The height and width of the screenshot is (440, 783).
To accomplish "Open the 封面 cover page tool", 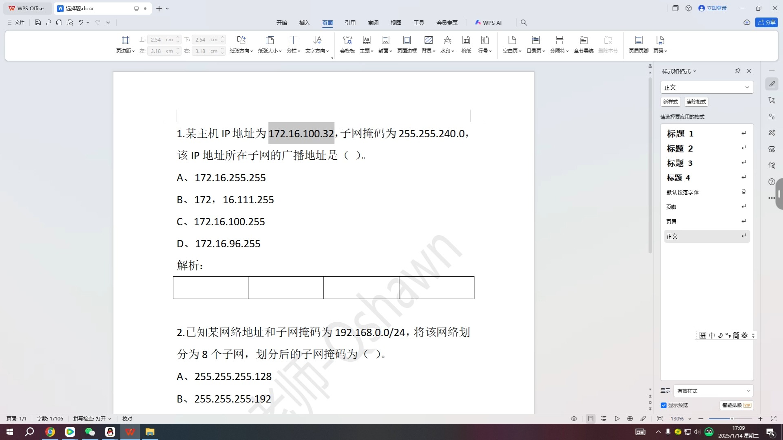I will pyautogui.click(x=384, y=44).
